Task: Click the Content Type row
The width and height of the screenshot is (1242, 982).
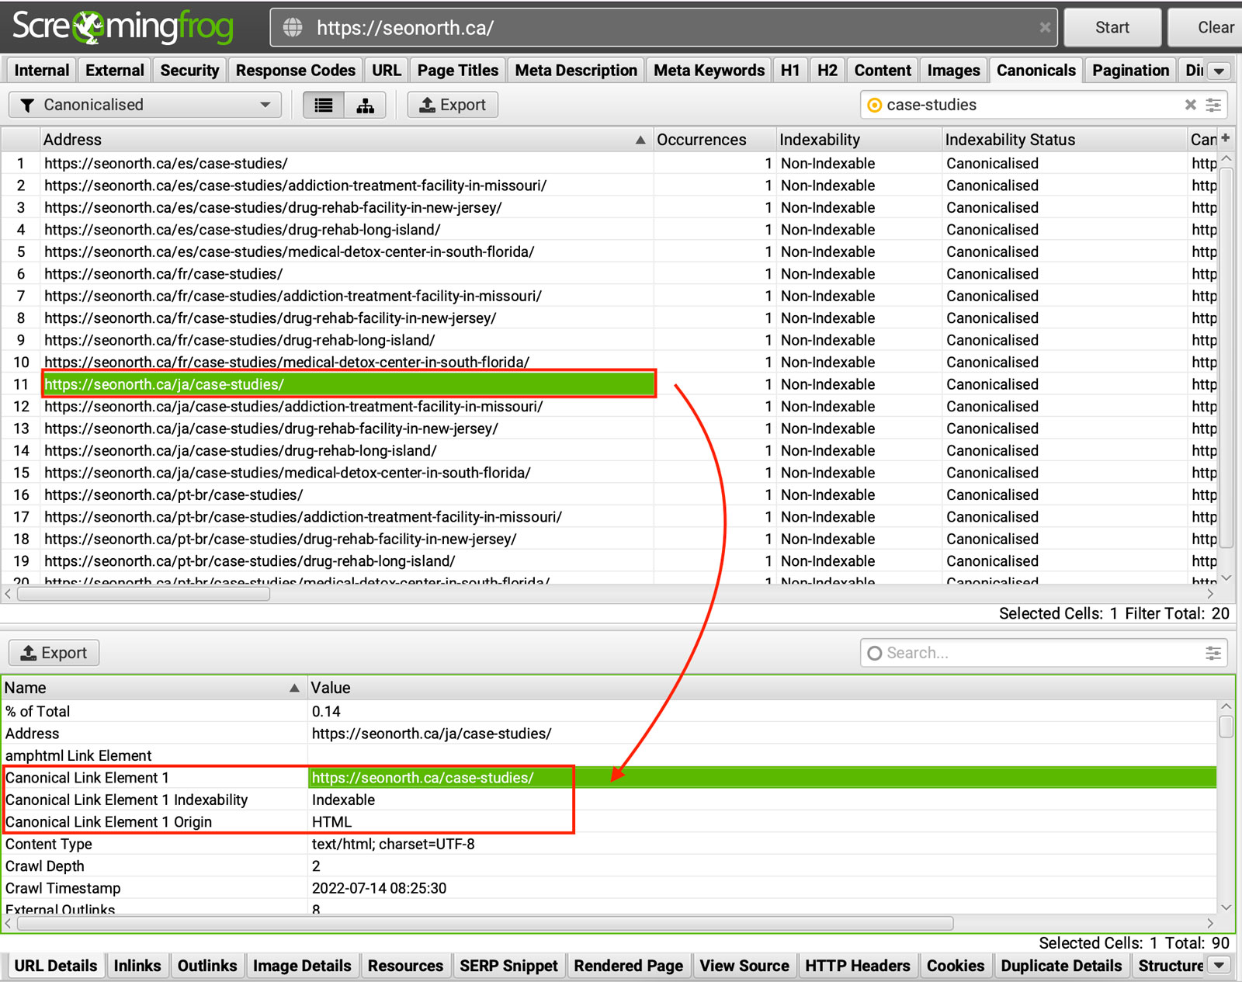Action: [609, 844]
